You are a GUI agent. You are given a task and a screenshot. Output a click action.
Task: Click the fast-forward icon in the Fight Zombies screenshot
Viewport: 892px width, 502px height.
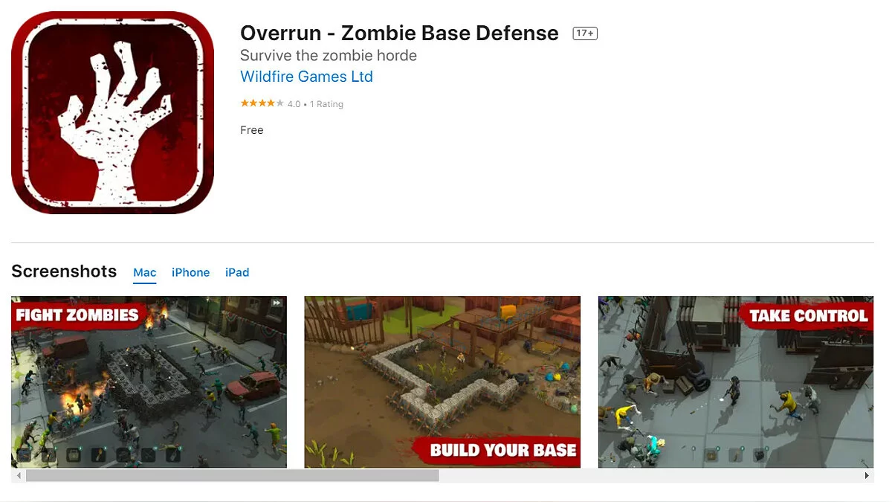277,303
